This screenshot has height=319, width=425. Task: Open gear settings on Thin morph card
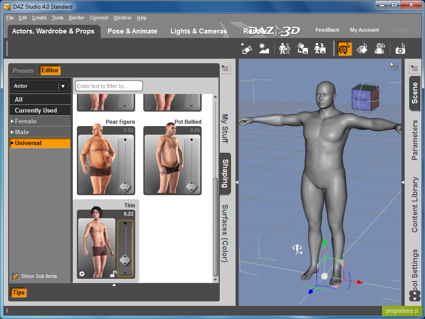pos(82,274)
